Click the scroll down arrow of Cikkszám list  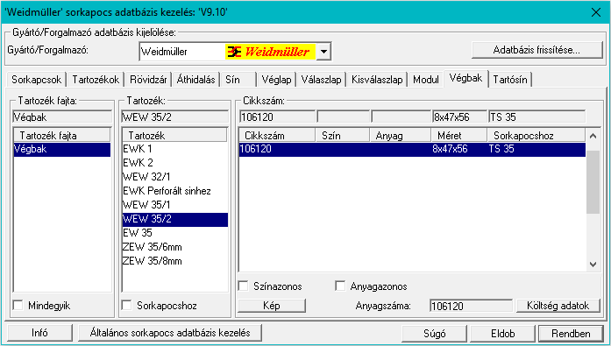(593, 265)
